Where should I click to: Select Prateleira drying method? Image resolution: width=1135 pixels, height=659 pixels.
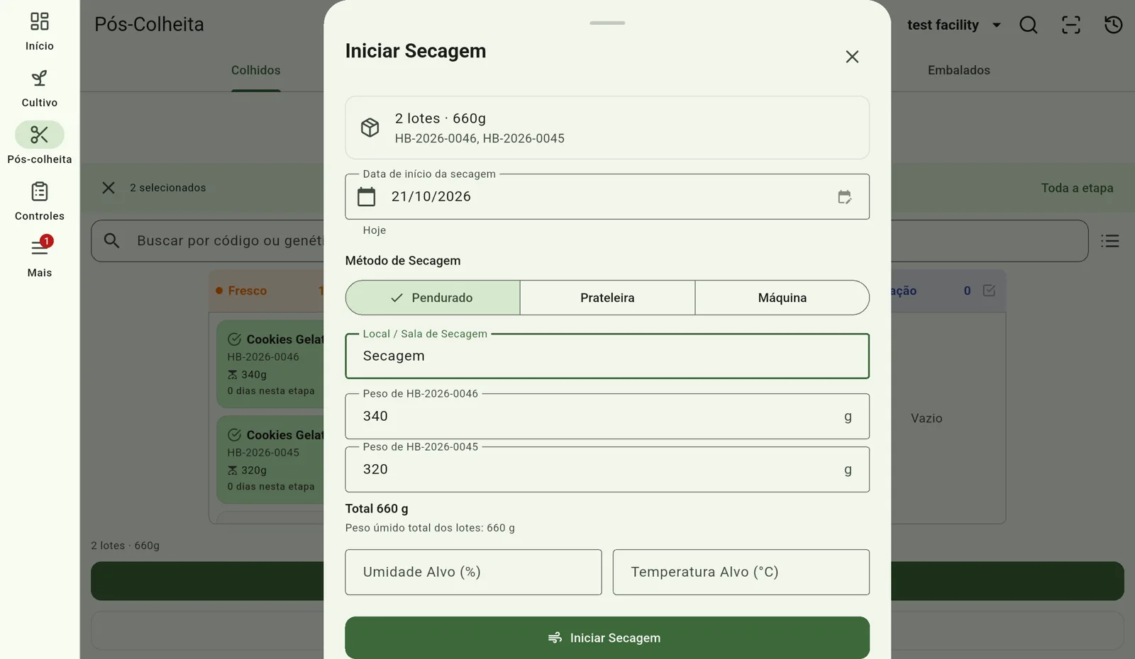click(607, 298)
